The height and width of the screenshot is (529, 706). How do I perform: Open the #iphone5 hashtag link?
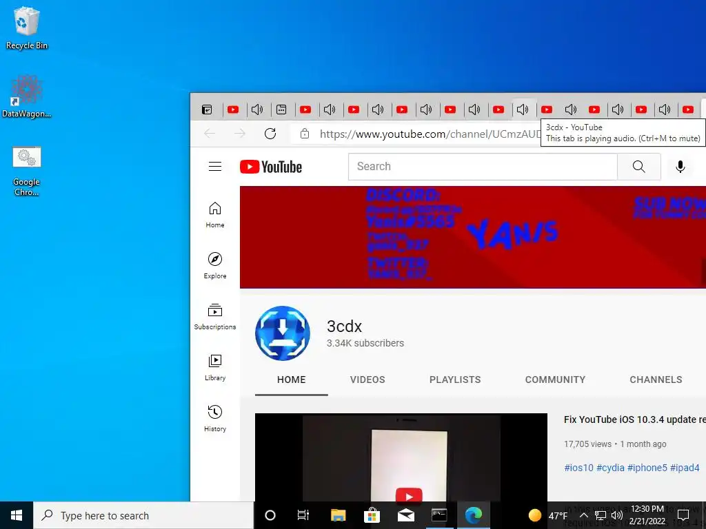pos(647,468)
